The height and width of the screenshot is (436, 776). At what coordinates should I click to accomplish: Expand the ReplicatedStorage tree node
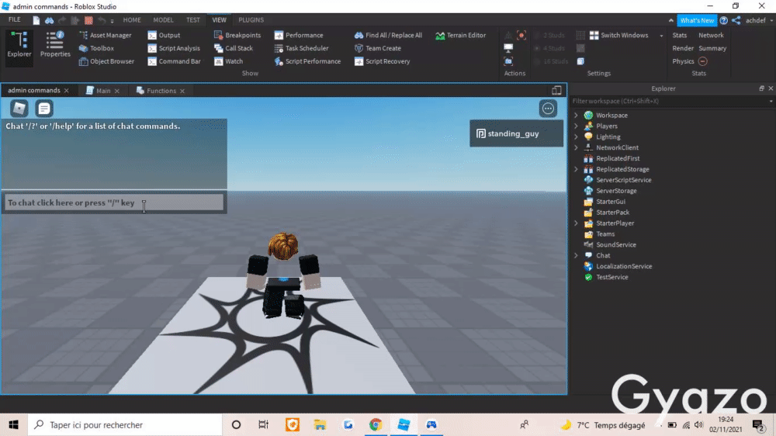pos(576,169)
